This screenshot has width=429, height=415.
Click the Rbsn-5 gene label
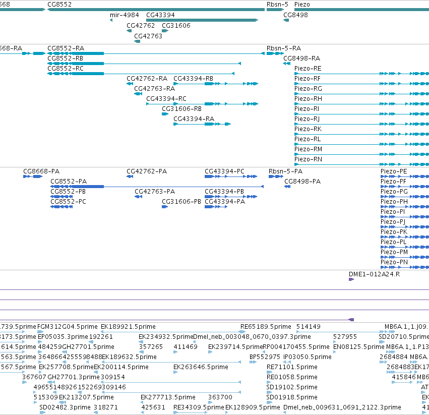tap(277, 5)
